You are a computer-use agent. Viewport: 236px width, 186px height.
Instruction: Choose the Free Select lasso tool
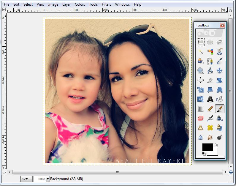tap(219, 42)
